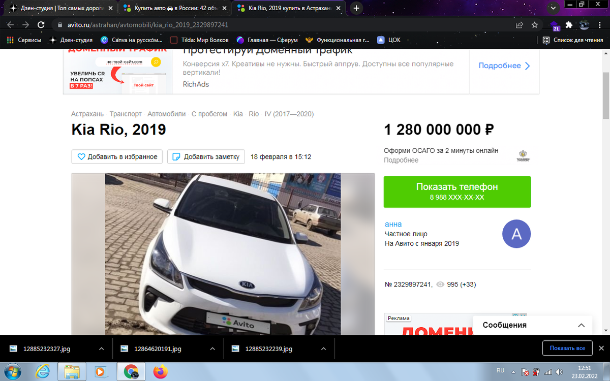
Task: Open seller profile via the "A" avatar
Action: pos(516,234)
